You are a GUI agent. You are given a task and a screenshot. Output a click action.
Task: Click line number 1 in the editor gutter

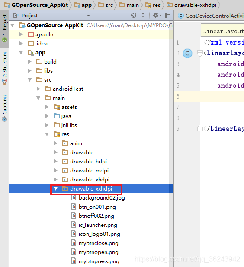[x=177, y=42]
